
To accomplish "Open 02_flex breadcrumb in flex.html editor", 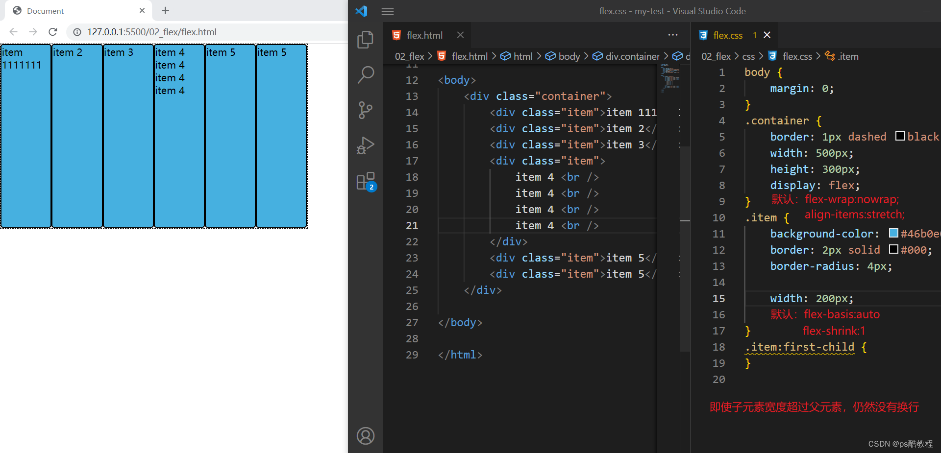I will point(410,56).
